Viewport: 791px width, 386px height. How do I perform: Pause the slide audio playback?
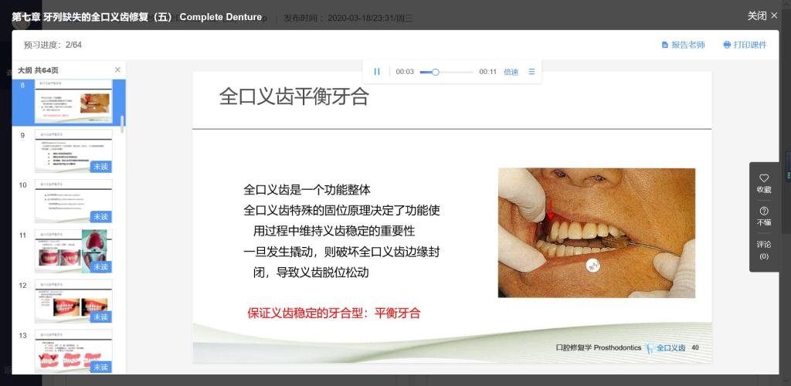(377, 72)
